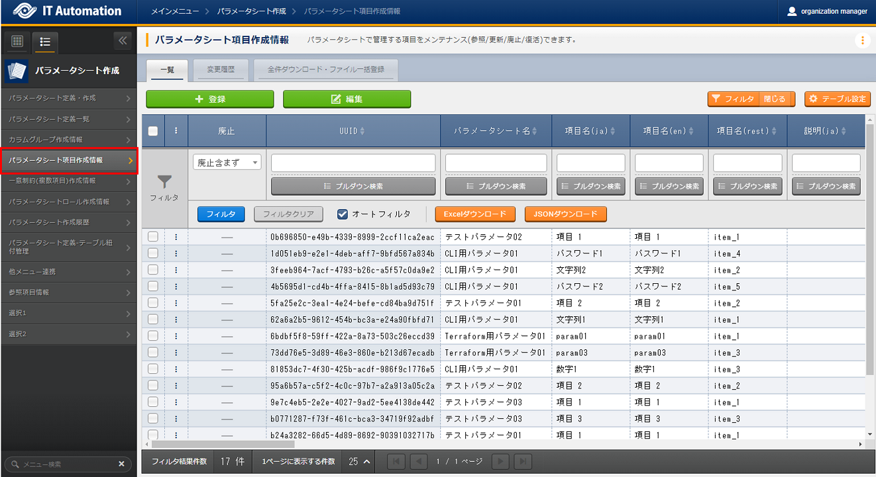This screenshot has width=876, height=477.
Task: Switch sidebar to grid view icon
Action: coord(18,42)
